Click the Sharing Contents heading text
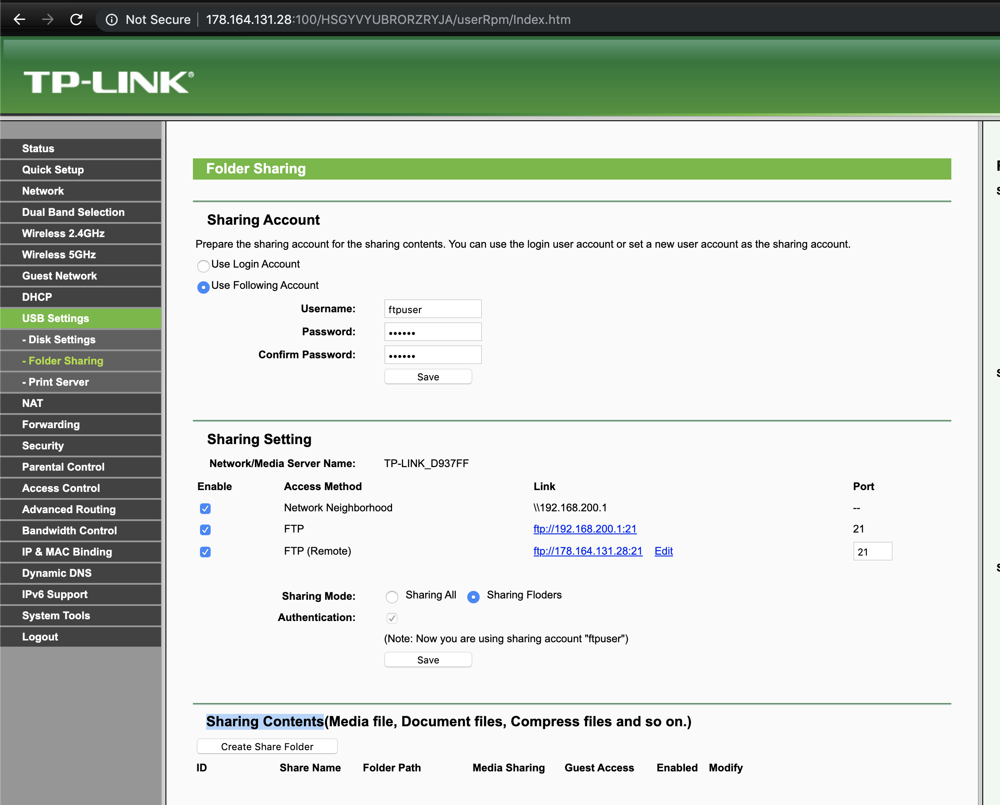This screenshot has width=1000, height=805. pos(265,722)
